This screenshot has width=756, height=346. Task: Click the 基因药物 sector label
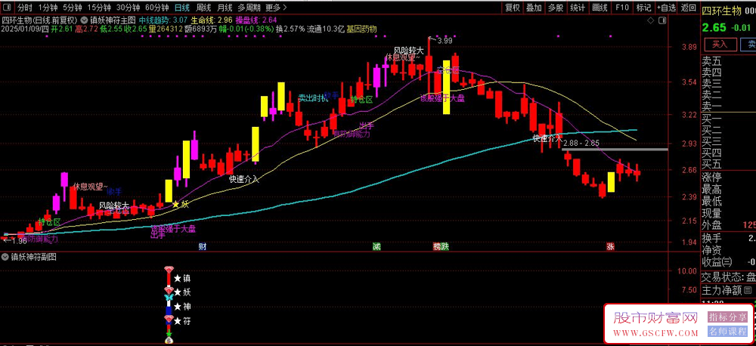tap(361, 29)
